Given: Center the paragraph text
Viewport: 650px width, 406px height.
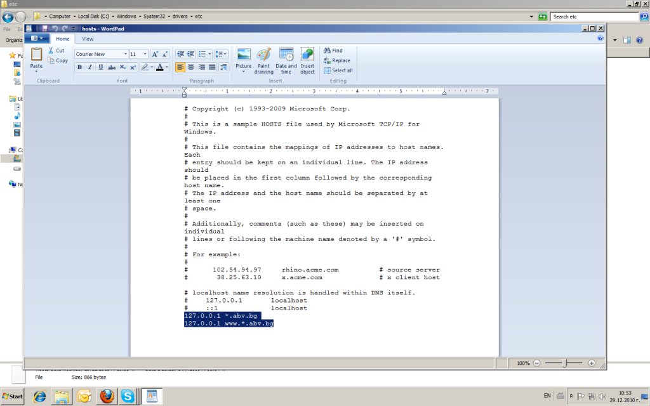Looking at the screenshot, I should (190, 67).
